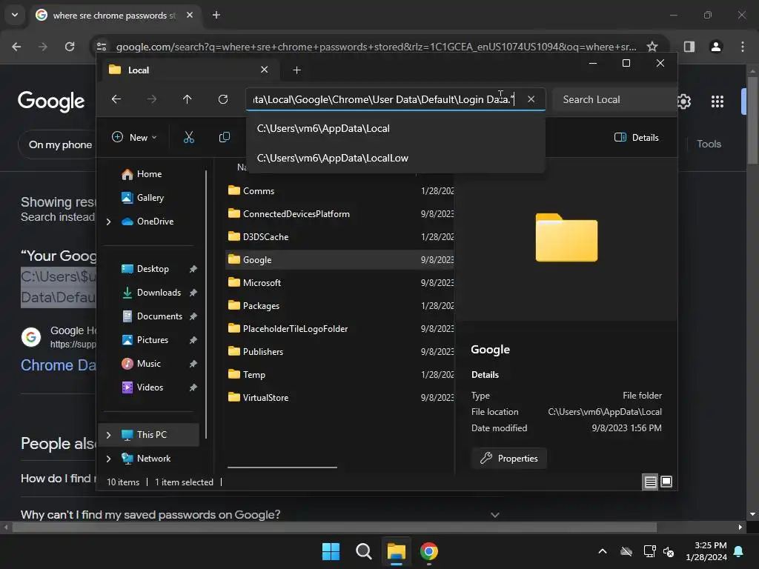Open Videos quick access folder
Screen dimensions: 759x569
[150, 387]
